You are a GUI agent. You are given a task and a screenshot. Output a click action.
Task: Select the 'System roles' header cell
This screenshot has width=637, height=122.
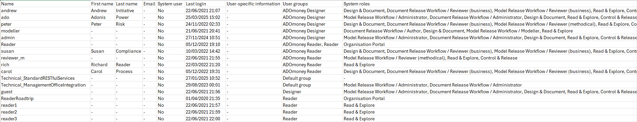tap(490, 4)
